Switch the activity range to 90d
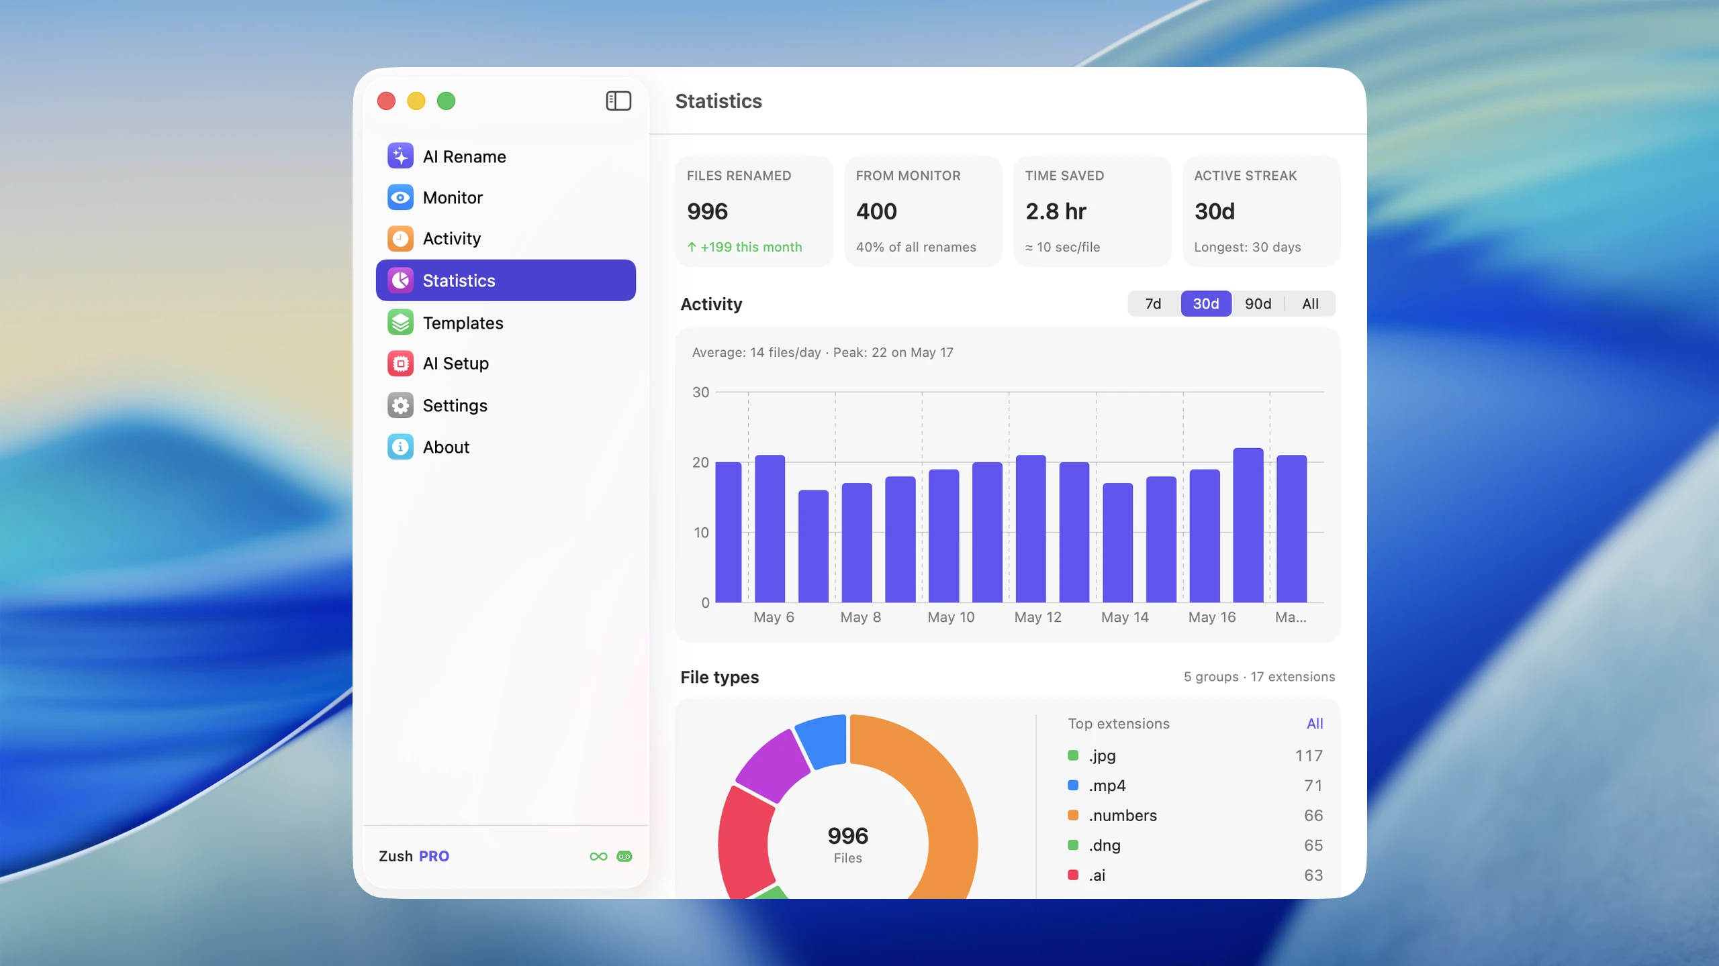 click(x=1258, y=304)
